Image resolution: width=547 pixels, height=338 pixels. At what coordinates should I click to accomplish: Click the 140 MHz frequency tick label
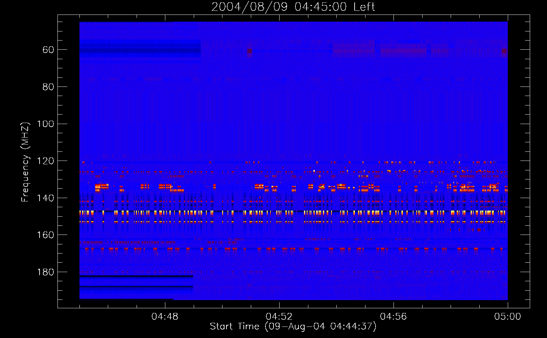46,198
